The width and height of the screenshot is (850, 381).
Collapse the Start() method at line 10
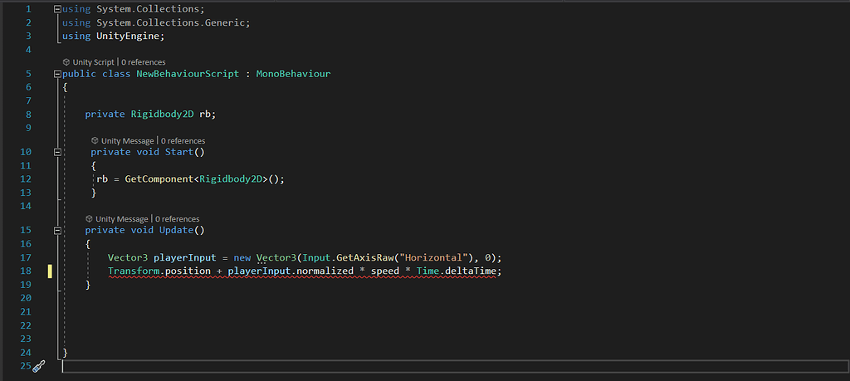click(x=57, y=152)
